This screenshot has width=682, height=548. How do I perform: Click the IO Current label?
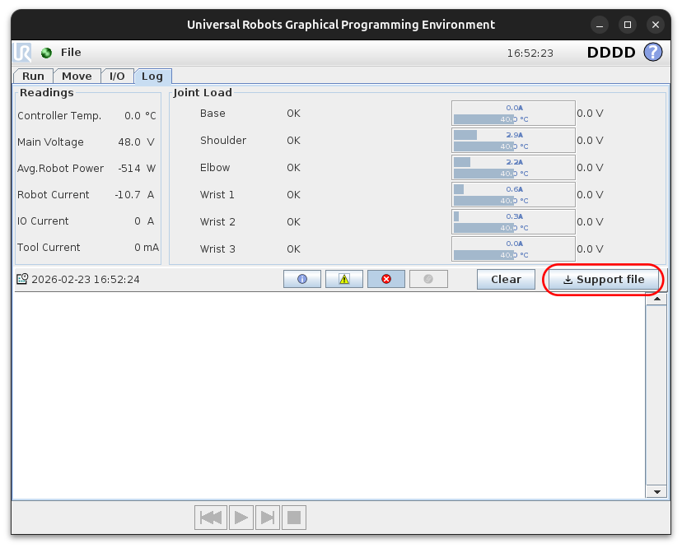pyautogui.click(x=43, y=221)
